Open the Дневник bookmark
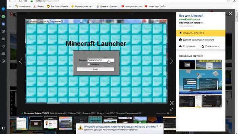The width and height of the screenshot is (238, 134). tap(107, 6)
